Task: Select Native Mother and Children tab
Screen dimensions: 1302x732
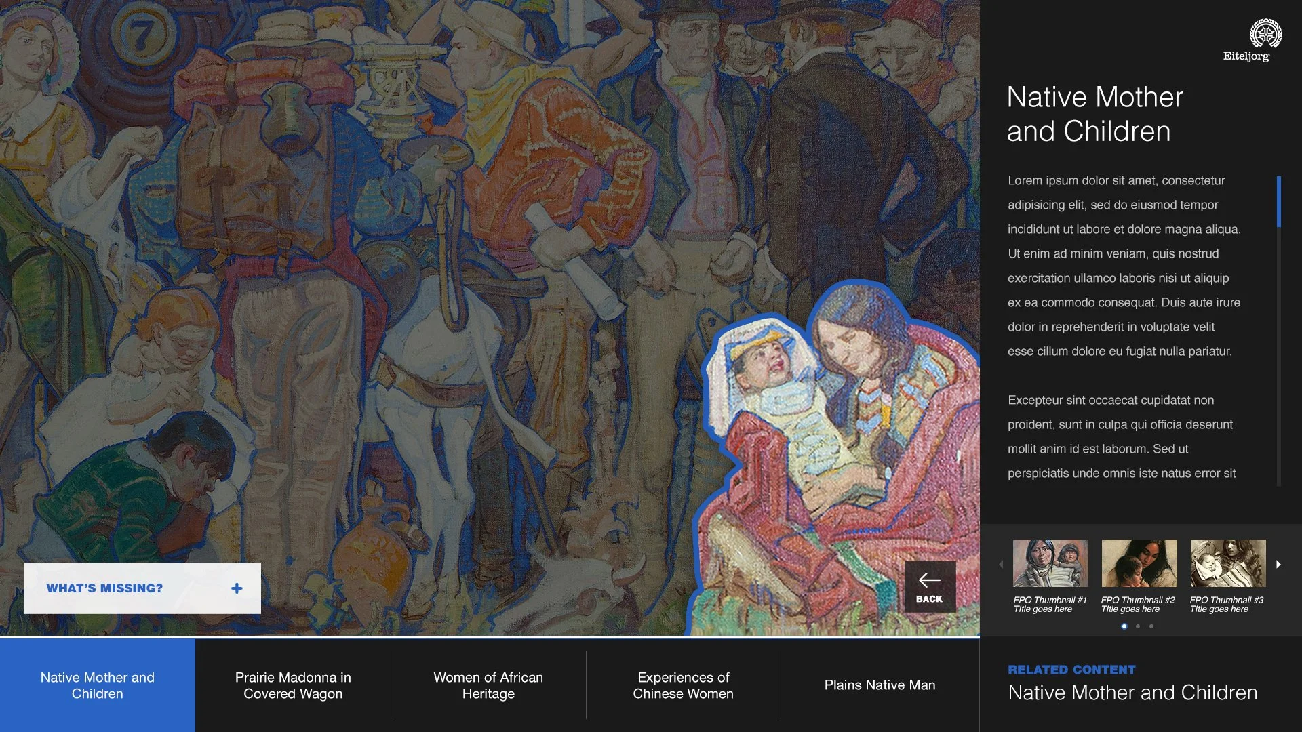Action: 98,685
